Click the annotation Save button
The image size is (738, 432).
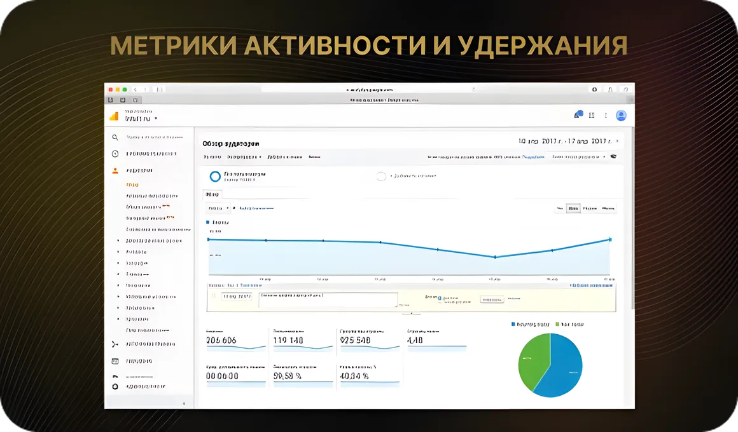(492, 299)
